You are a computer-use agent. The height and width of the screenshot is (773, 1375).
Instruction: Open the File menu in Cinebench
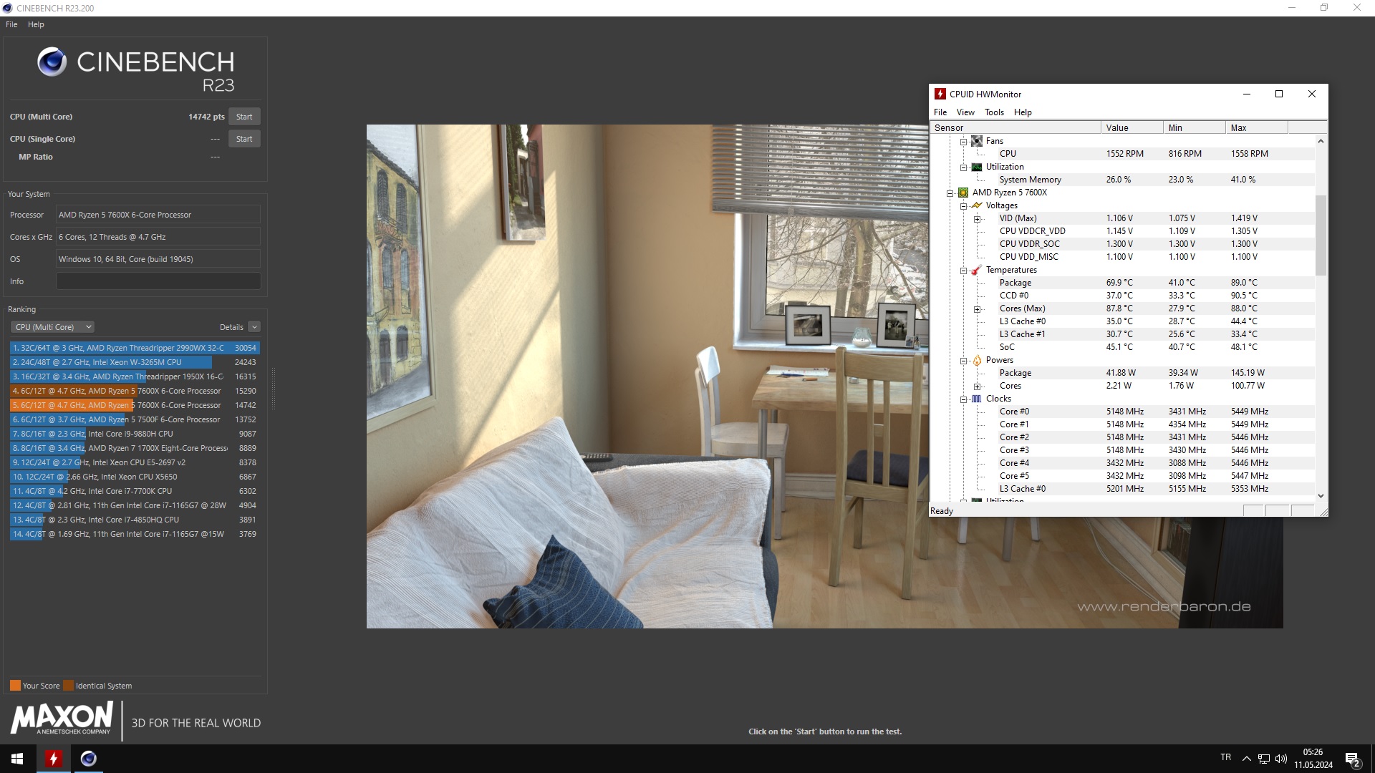[x=11, y=24]
